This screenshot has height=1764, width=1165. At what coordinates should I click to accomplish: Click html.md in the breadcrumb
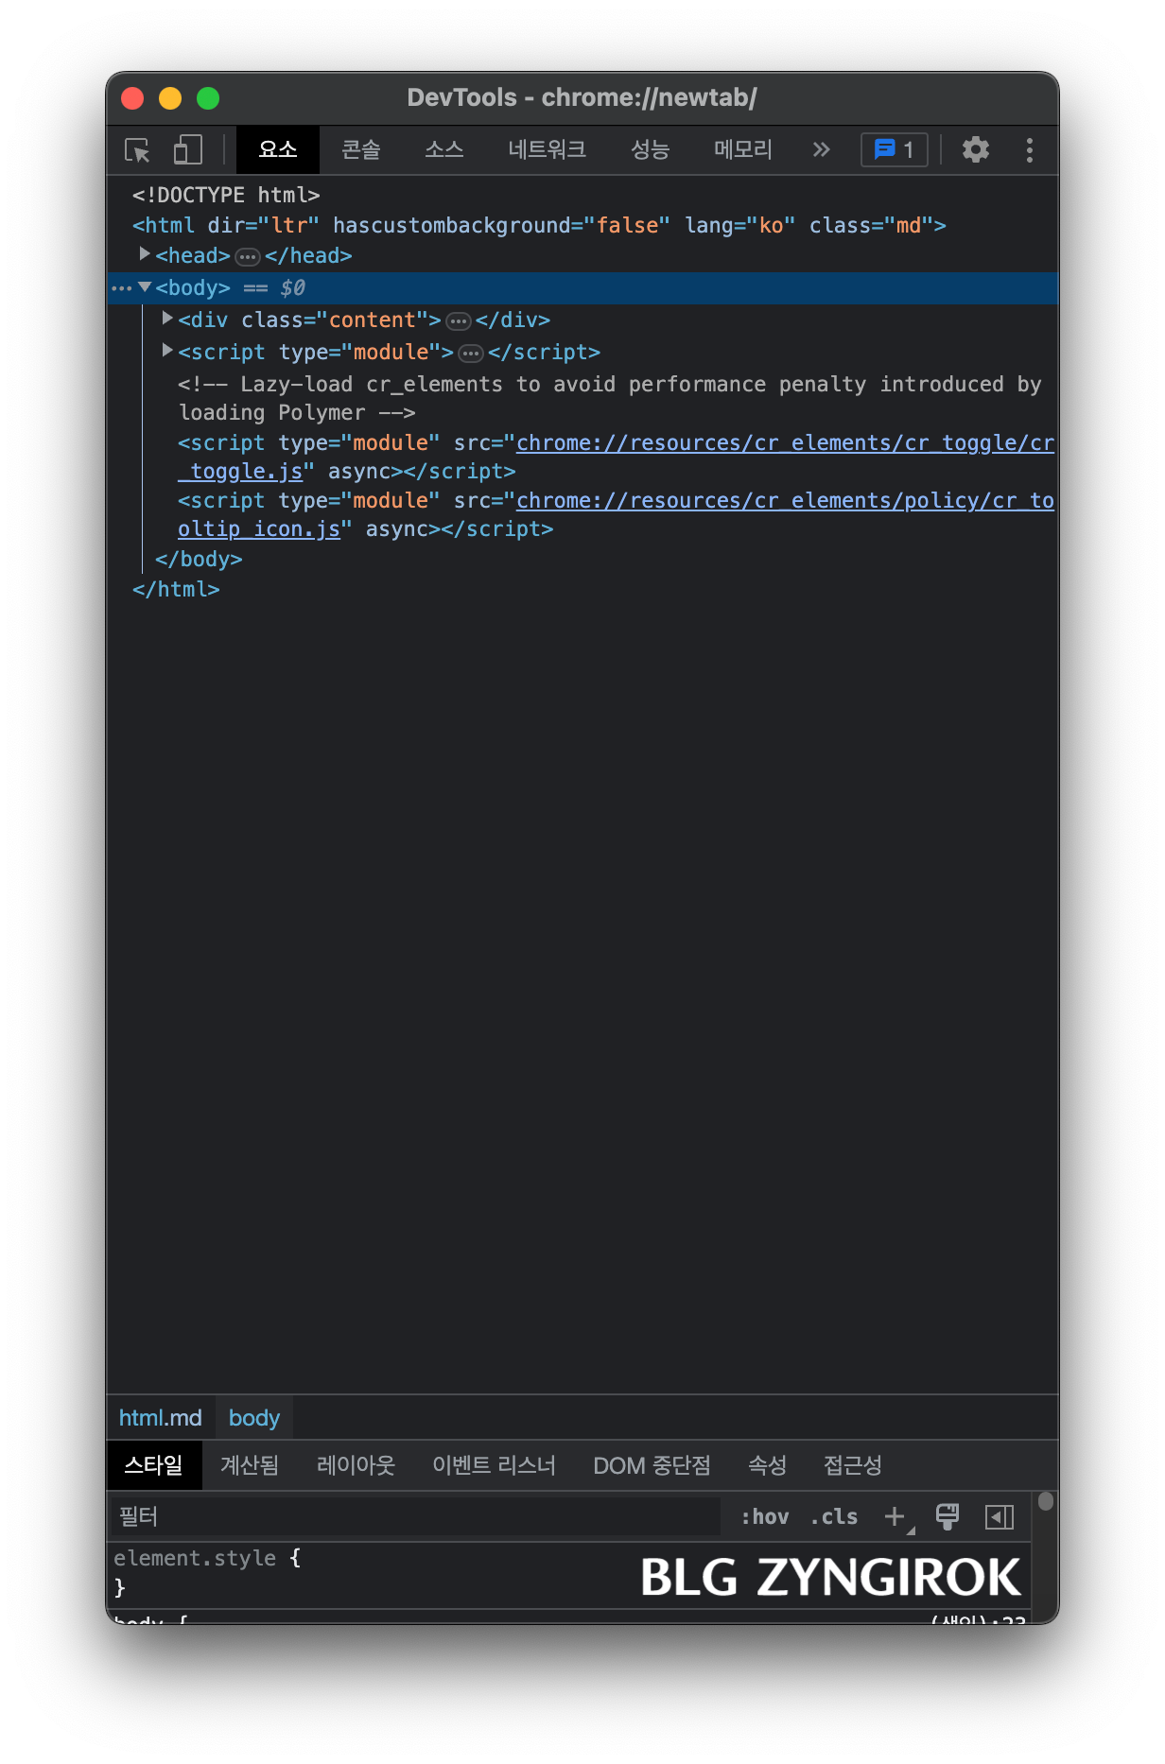click(x=161, y=1418)
